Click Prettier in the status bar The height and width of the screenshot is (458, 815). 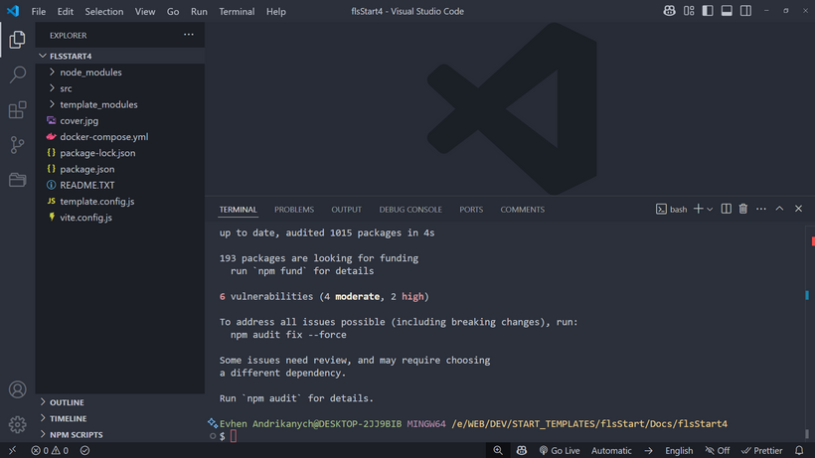pos(761,450)
